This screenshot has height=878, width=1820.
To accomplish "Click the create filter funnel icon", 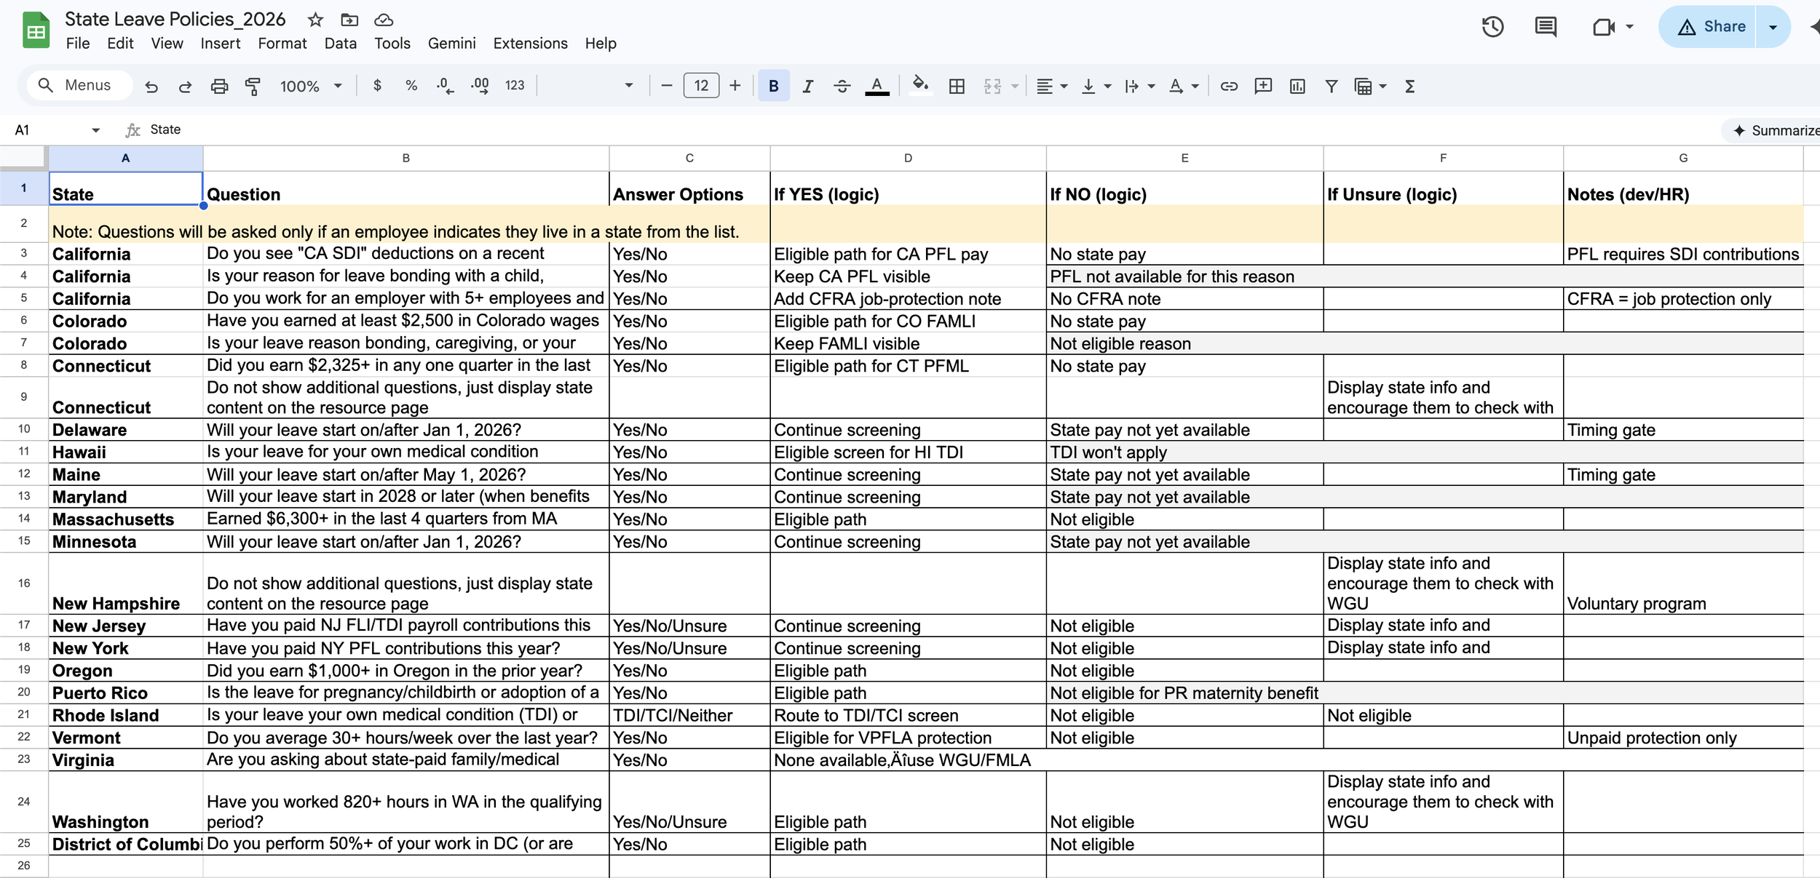I will [x=1331, y=87].
